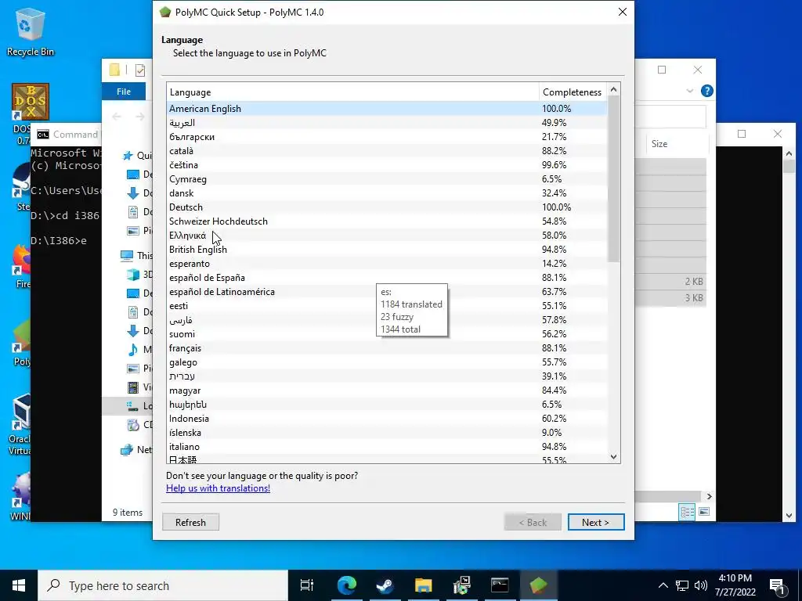The image size is (802, 601).
Task: Open the Help us with translations link
Action: (x=218, y=488)
